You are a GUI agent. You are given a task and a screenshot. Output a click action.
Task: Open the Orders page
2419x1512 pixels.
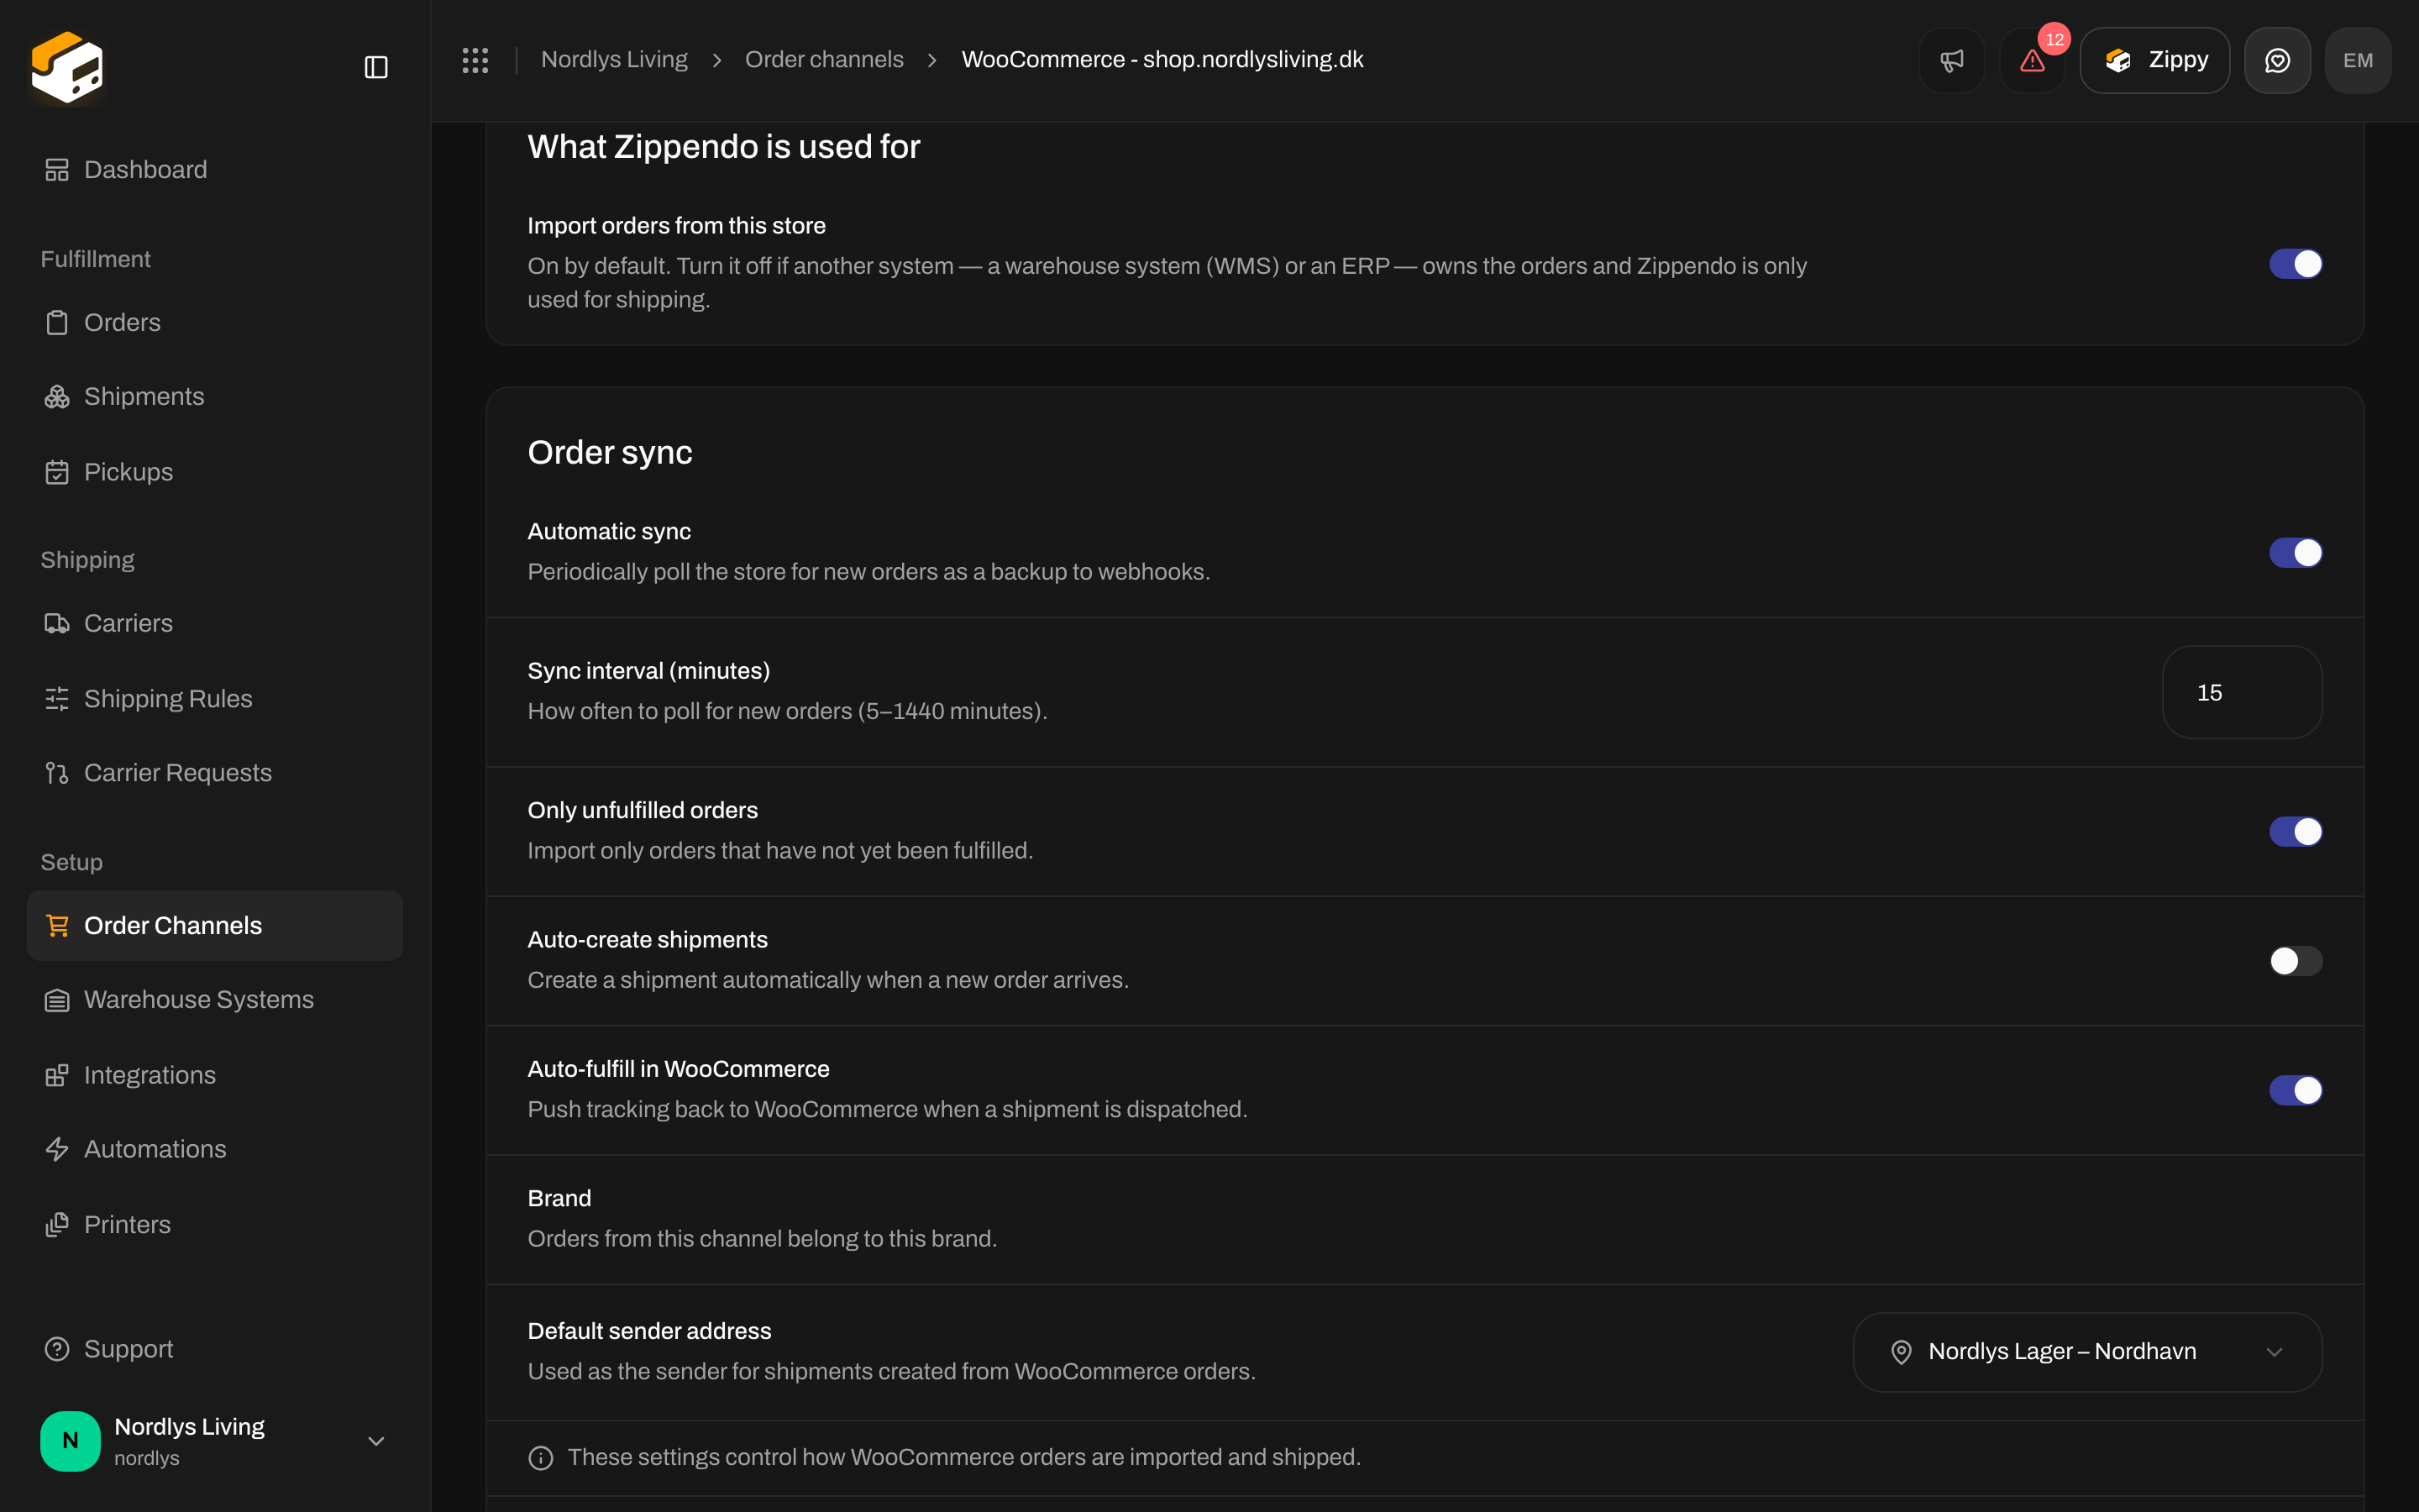click(x=215, y=323)
